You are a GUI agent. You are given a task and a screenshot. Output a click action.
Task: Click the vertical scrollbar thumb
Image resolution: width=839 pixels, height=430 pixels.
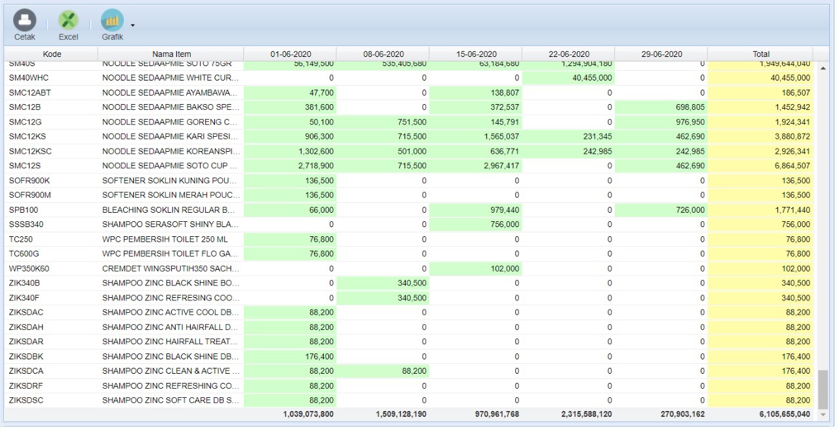point(823,388)
